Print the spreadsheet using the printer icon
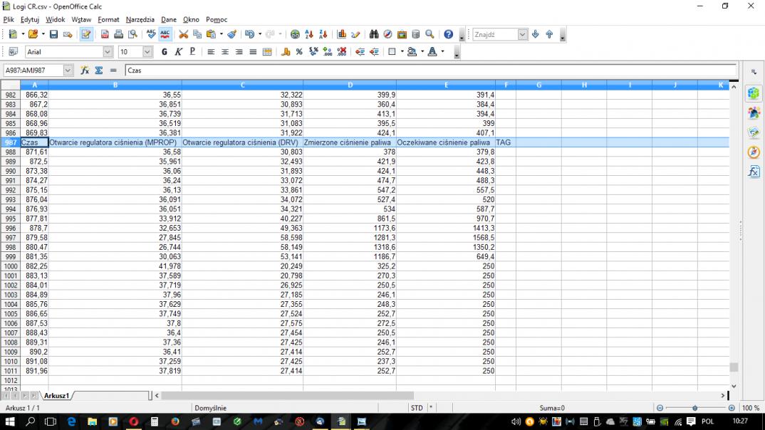This screenshot has width=765, height=430. coord(118,35)
